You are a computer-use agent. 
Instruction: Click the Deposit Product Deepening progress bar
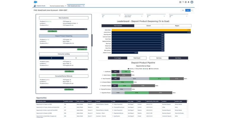tap(64, 47)
